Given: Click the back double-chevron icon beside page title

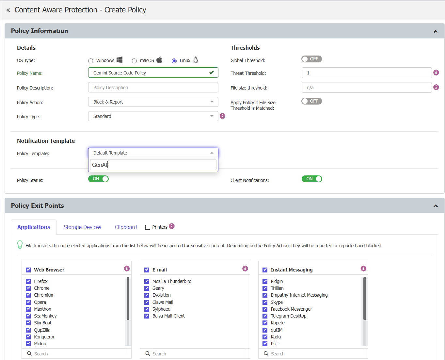Looking at the screenshot, I should click(x=8, y=10).
